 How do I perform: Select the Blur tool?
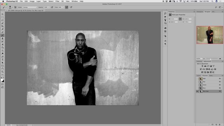[2, 50]
